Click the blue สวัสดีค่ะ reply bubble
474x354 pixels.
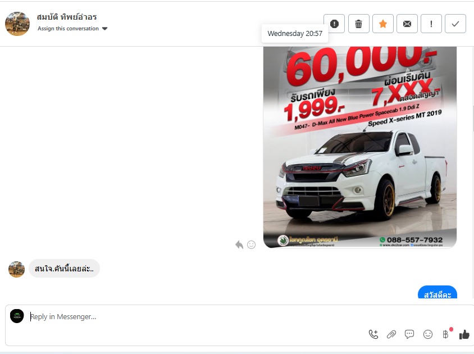pyautogui.click(x=437, y=292)
